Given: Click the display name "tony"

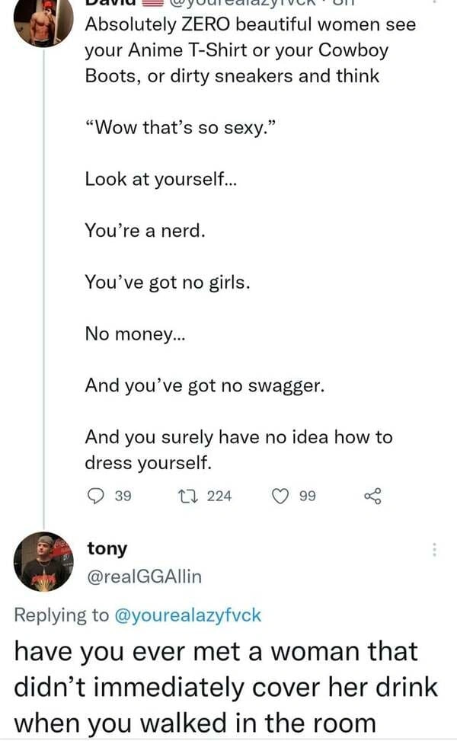Looking at the screenshot, I should click(x=107, y=548).
